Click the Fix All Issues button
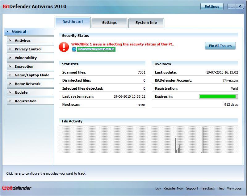The image size is (247, 196). pyautogui.click(x=220, y=46)
